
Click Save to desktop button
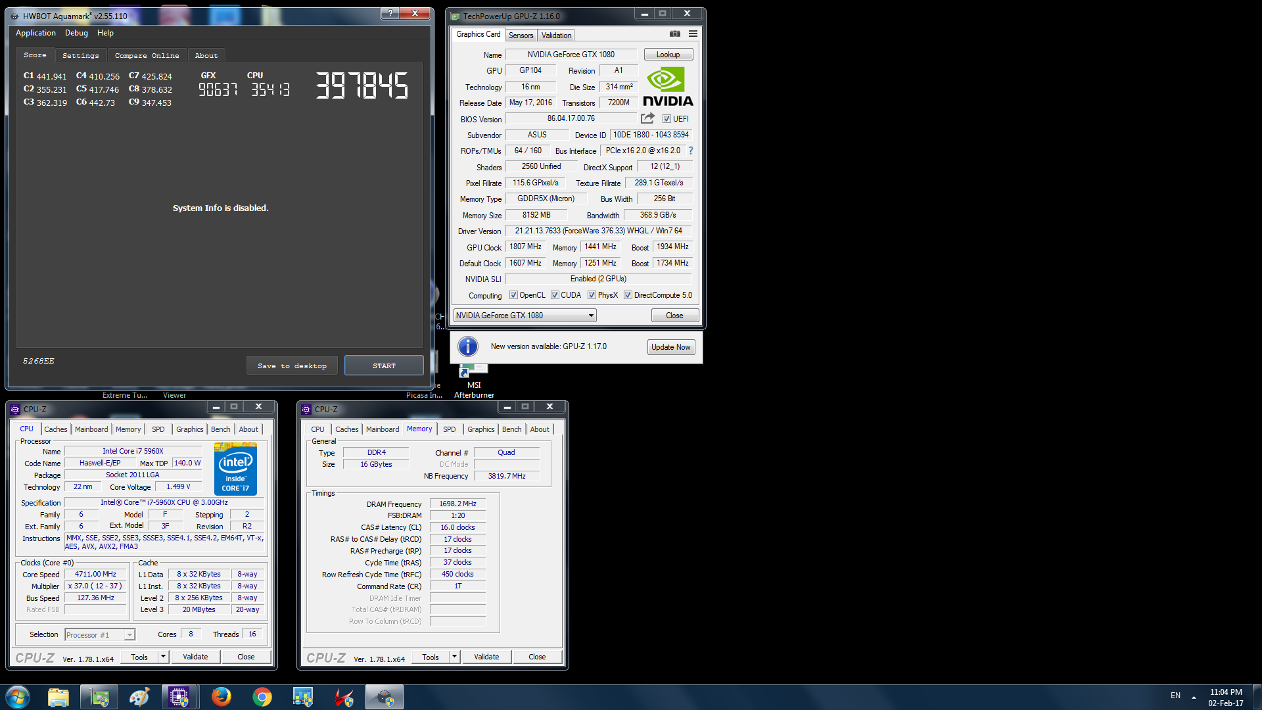pos(292,366)
